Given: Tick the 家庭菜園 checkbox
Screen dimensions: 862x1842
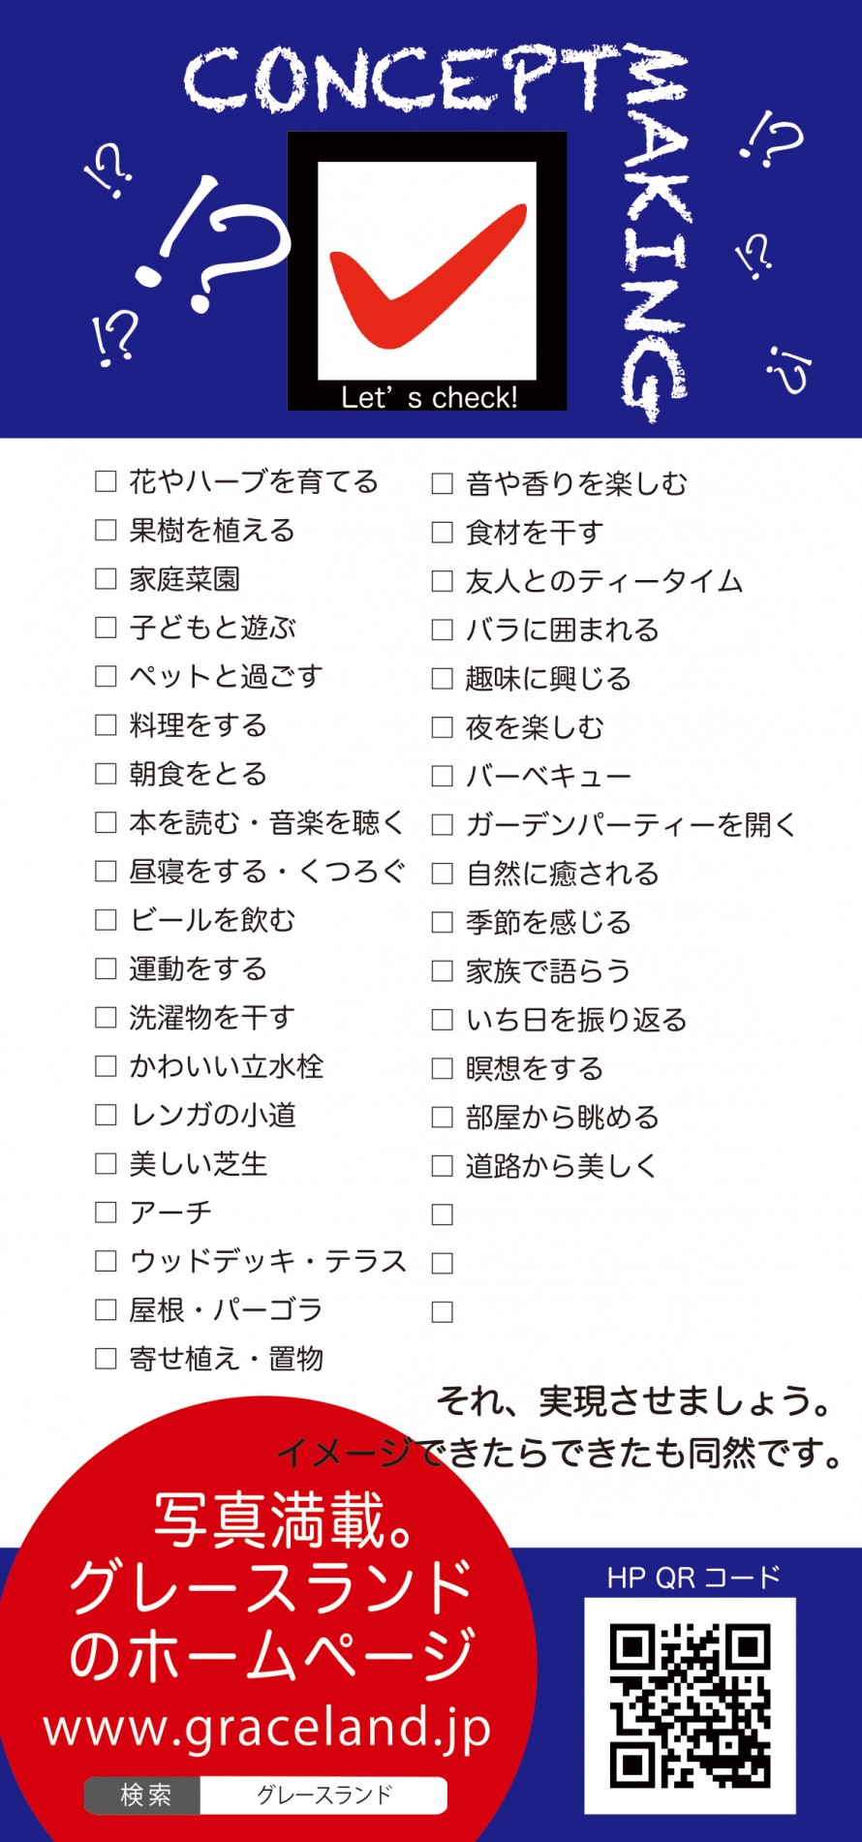Looking at the screenshot, I should click(106, 579).
